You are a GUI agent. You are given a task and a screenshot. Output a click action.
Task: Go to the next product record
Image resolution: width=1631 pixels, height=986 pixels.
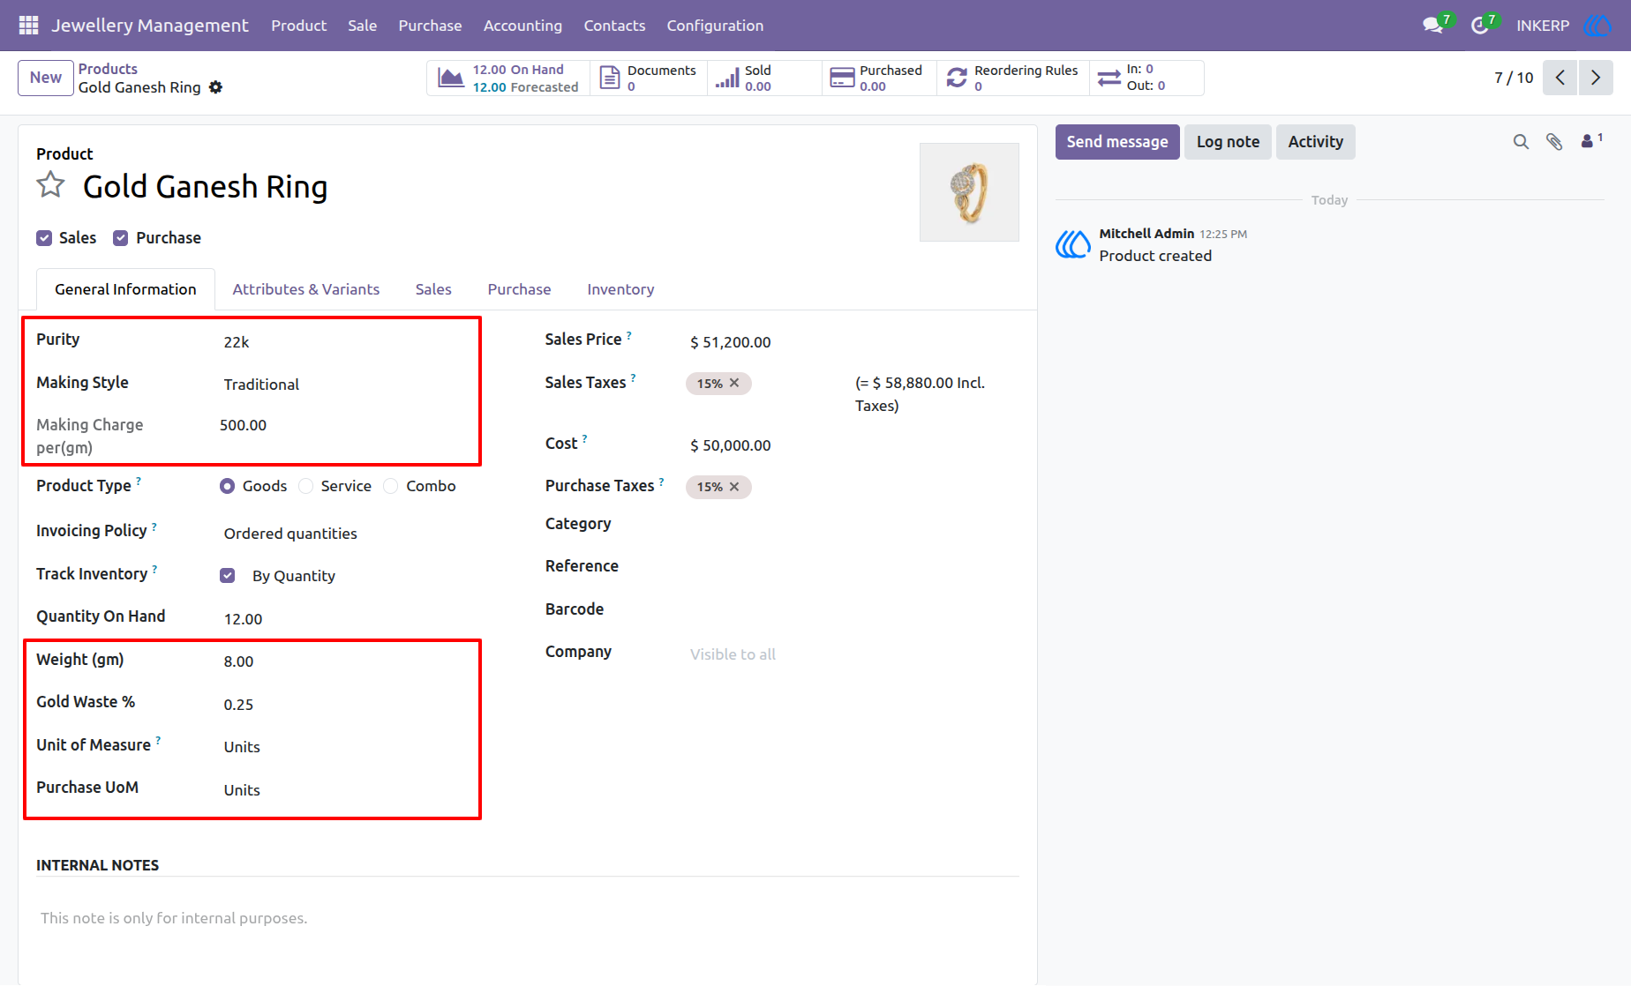[x=1596, y=78]
